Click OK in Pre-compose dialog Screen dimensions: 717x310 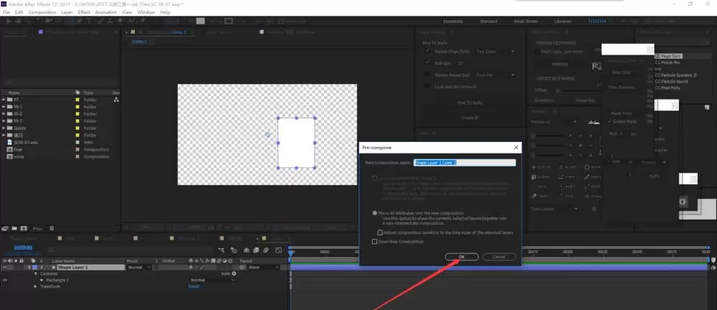click(x=462, y=257)
